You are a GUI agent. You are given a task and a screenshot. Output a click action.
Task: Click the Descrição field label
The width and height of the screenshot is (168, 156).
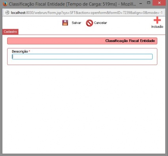[x=20, y=51]
